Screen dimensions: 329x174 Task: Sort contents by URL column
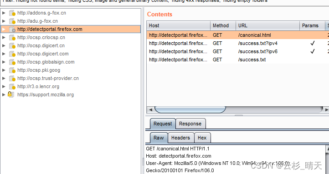(x=268, y=25)
